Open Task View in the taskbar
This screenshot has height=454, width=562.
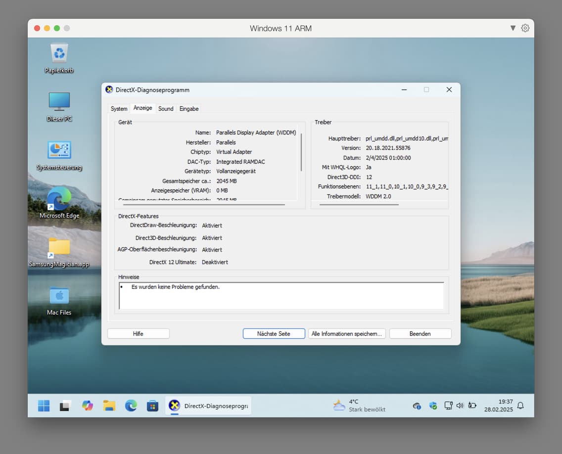pos(65,406)
